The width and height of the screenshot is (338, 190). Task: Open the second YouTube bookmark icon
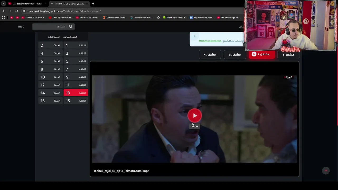[x=17, y=18]
